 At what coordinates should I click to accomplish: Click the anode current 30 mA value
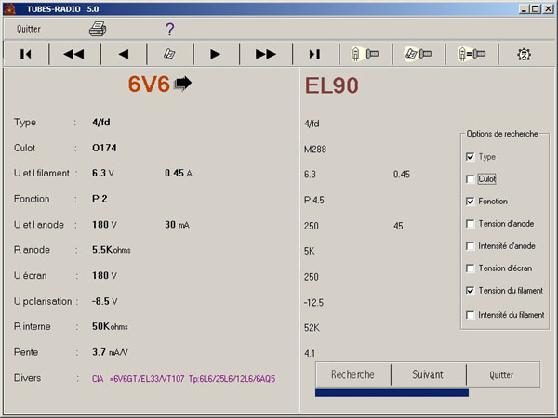pos(177,225)
